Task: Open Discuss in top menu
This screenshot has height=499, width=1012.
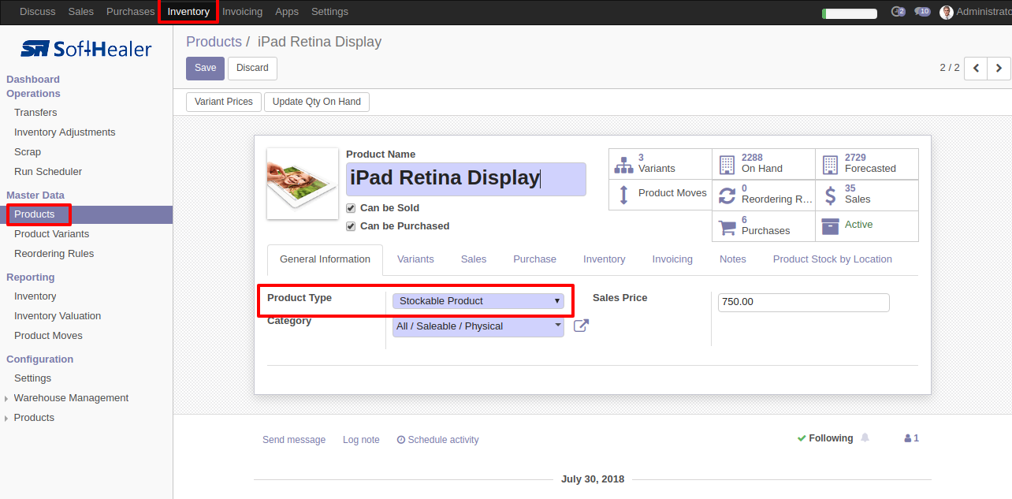Action: [x=38, y=12]
